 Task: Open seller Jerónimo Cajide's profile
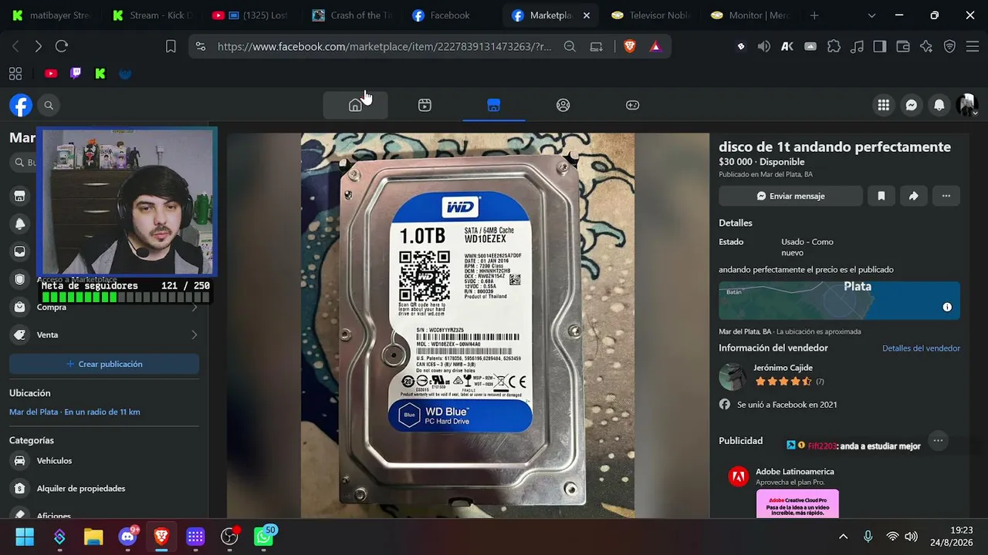point(783,368)
